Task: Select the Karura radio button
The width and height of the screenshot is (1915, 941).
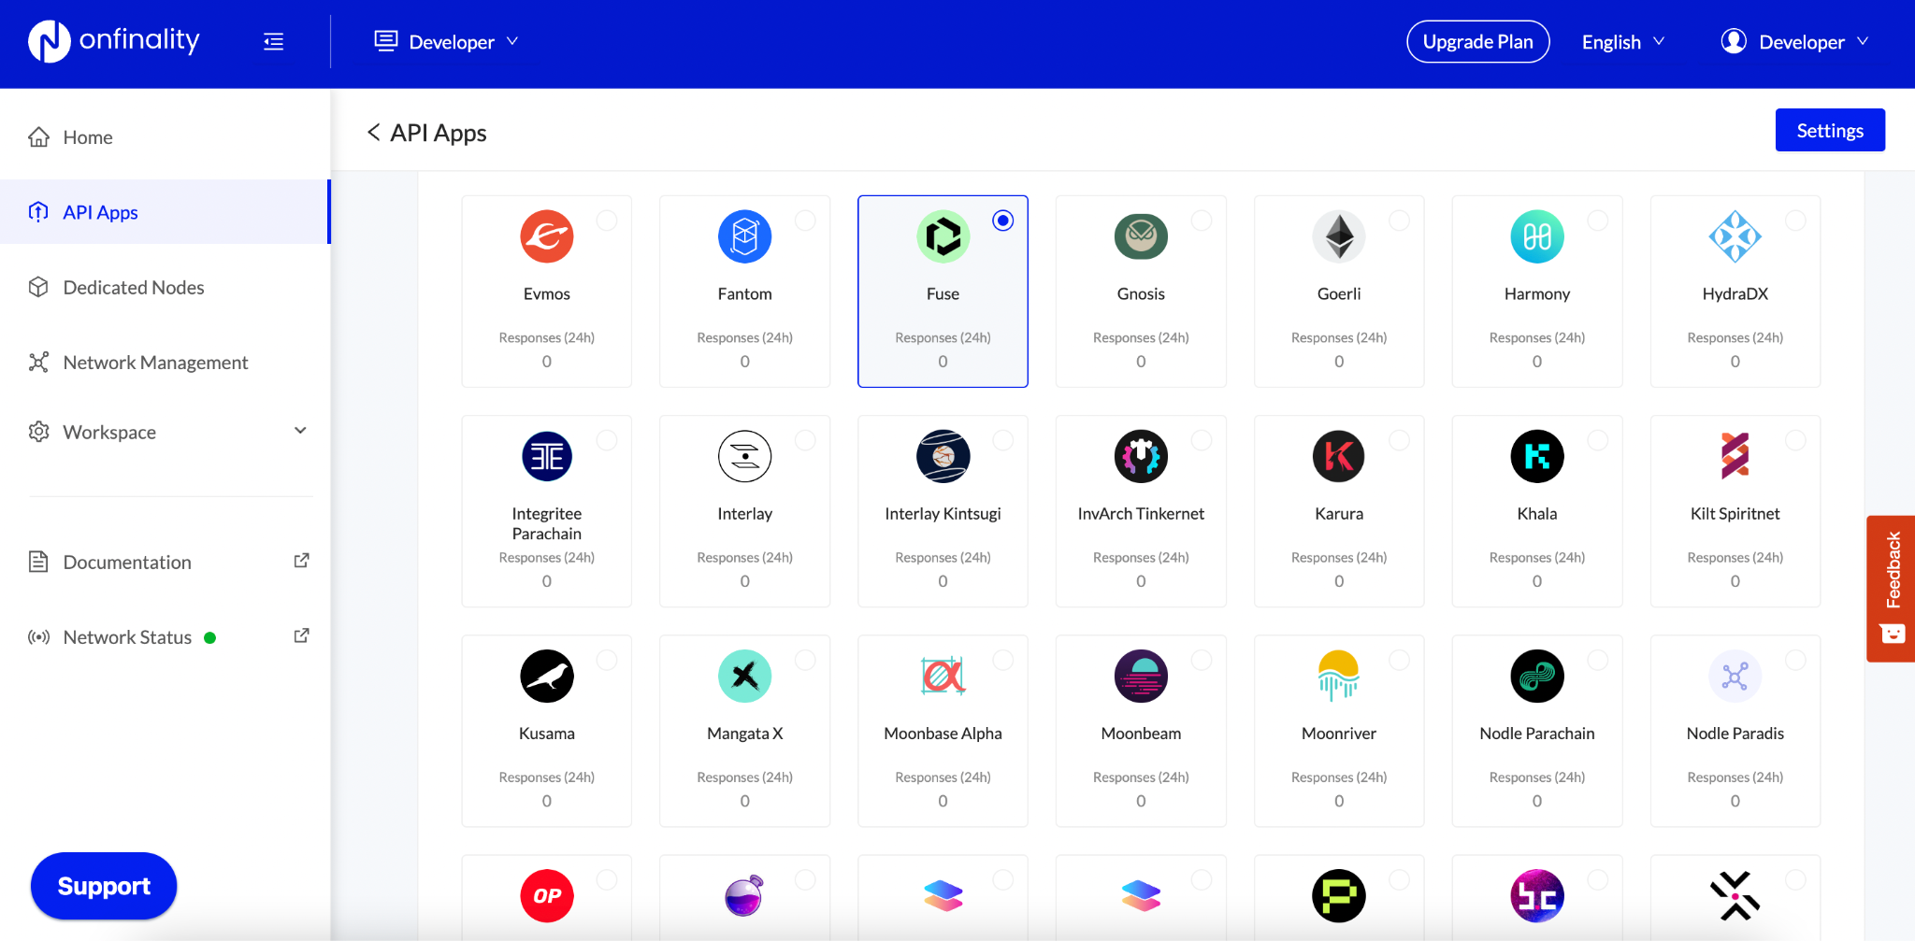Action: (x=1400, y=440)
